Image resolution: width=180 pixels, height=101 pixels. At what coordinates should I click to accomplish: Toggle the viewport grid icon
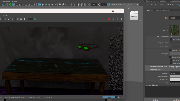coord(14,5)
